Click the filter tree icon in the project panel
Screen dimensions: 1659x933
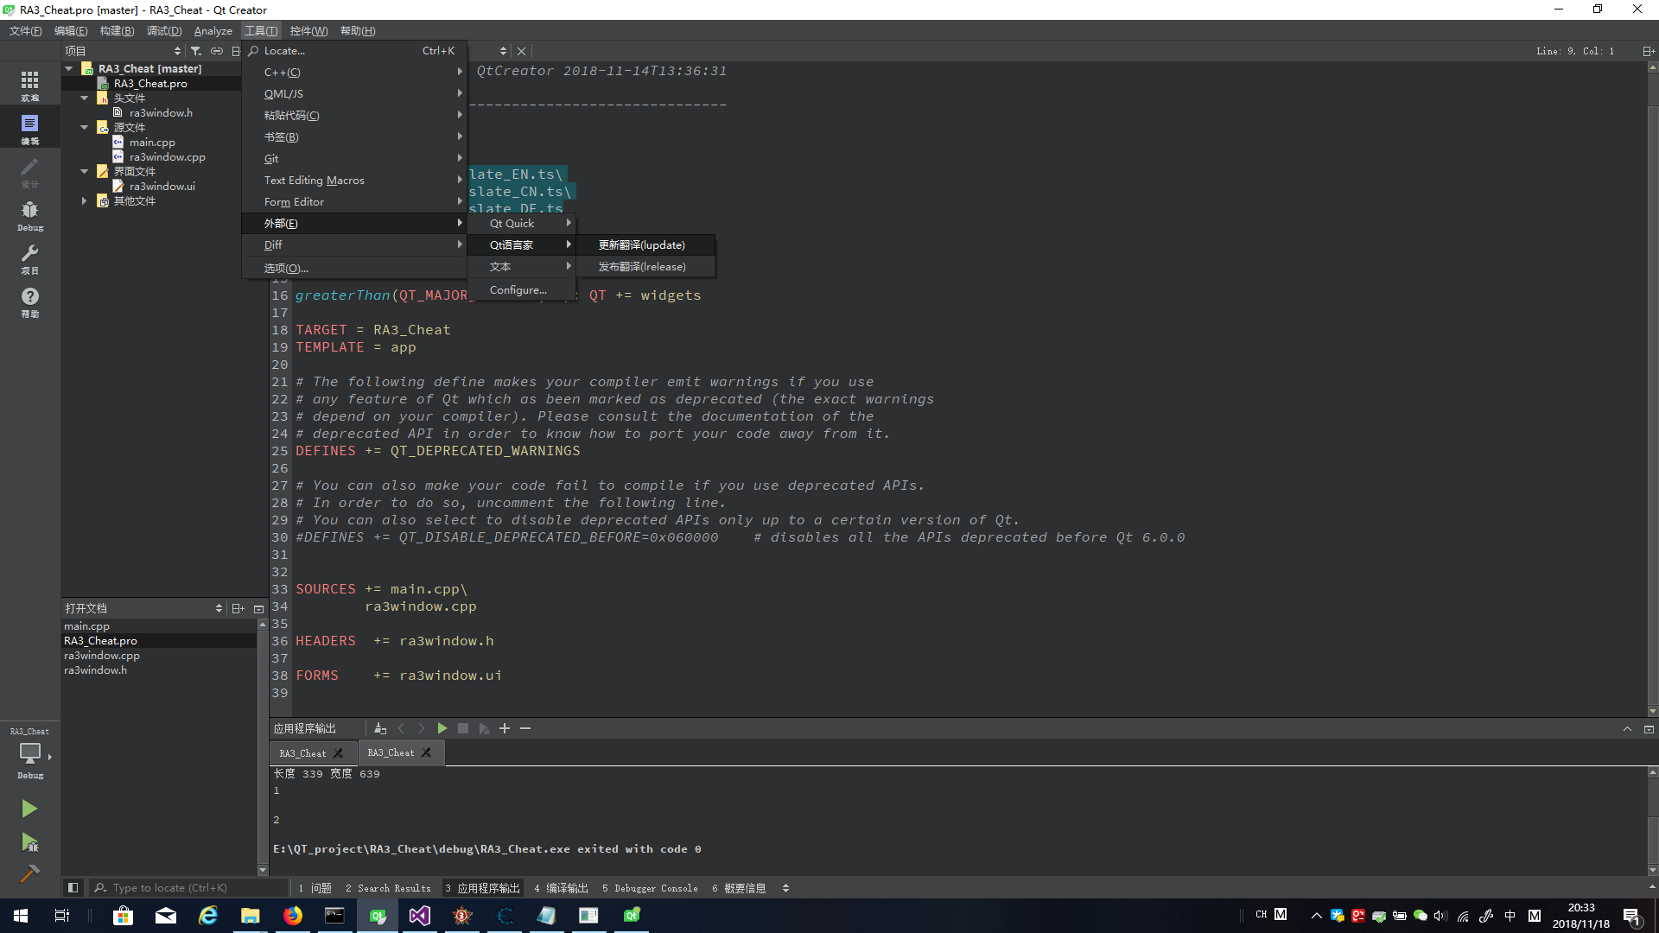(x=196, y=51)
